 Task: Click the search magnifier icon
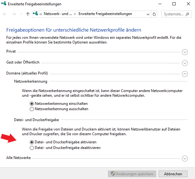(x=187, y=14)
